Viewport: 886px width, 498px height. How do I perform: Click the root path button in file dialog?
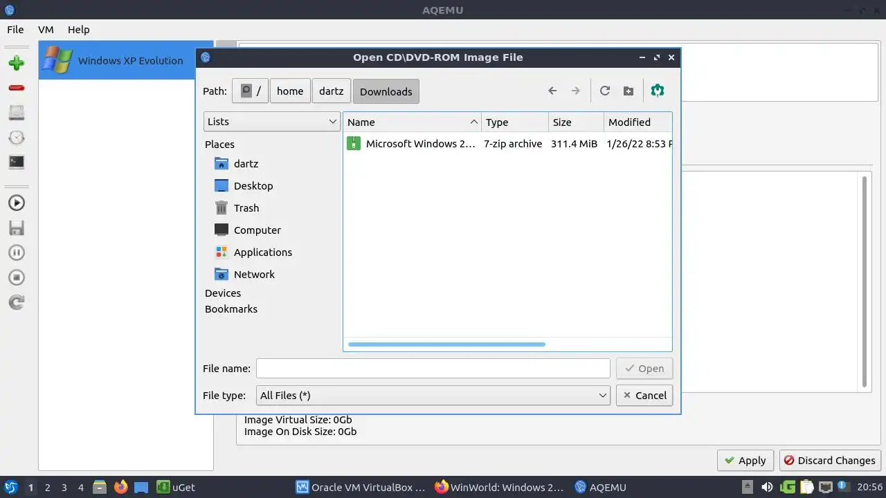(250, 91)
